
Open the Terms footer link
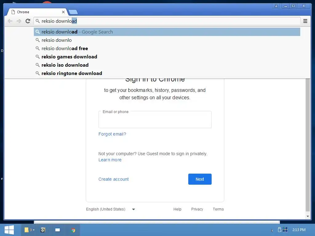(x=218, y=209)
